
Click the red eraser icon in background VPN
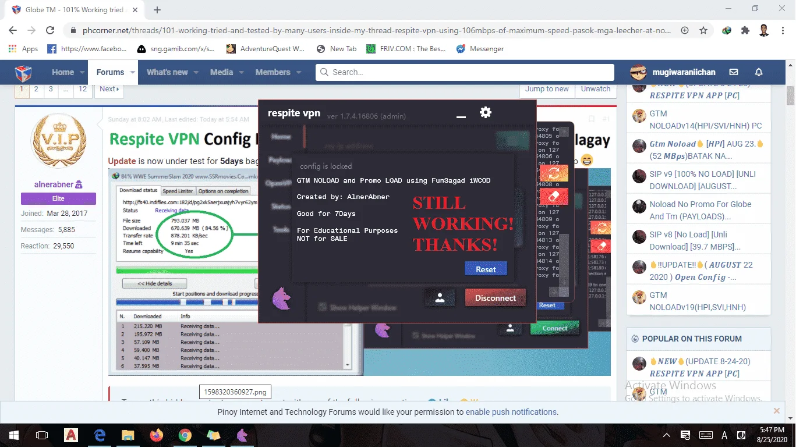554,196
